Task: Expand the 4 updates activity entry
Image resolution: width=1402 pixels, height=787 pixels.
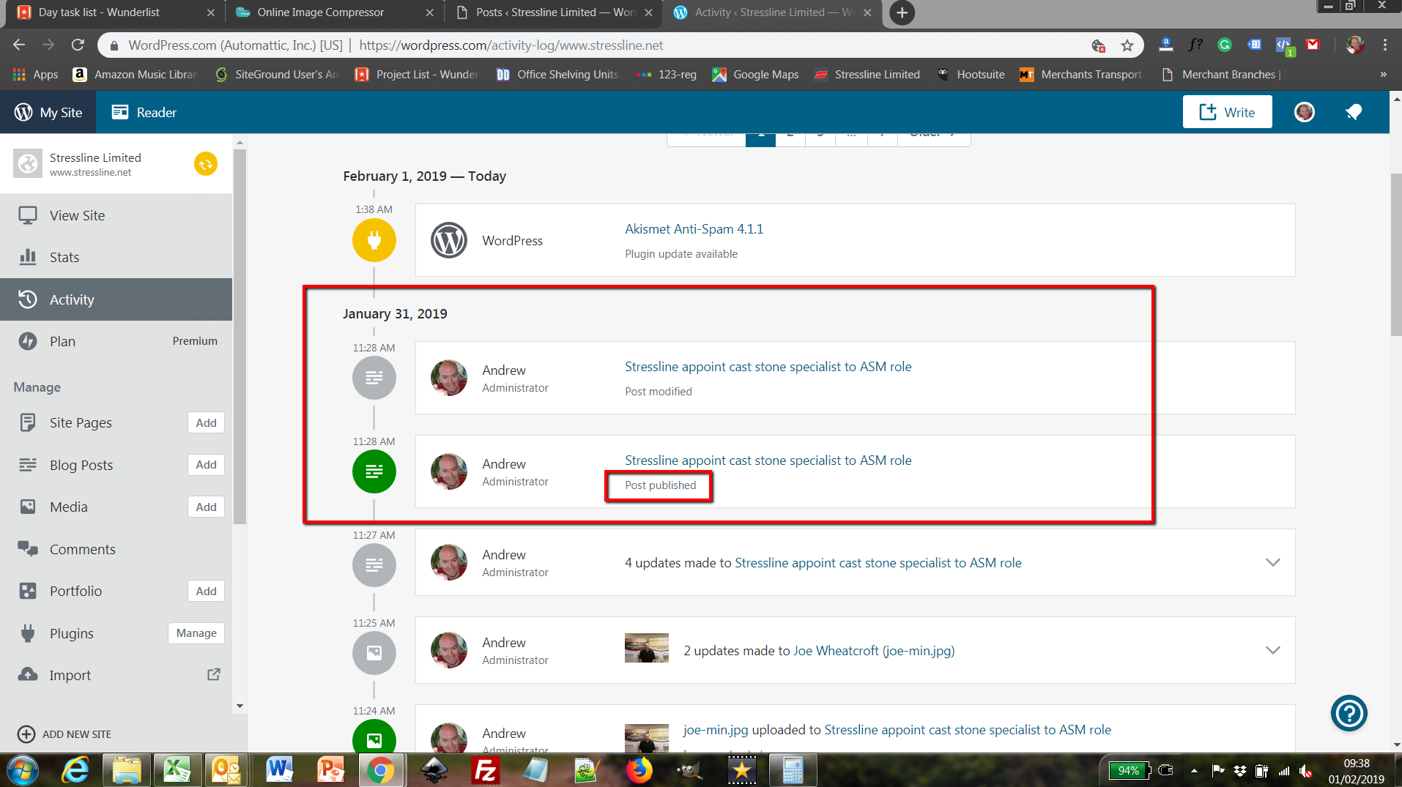Action: [x=1273, y=562]
